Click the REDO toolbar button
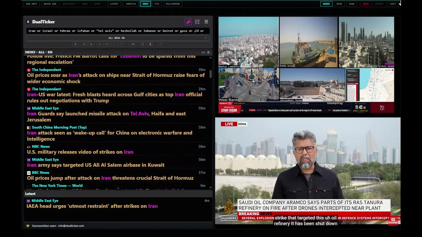This screenshot has height=237, width=422. coord(97,4)
